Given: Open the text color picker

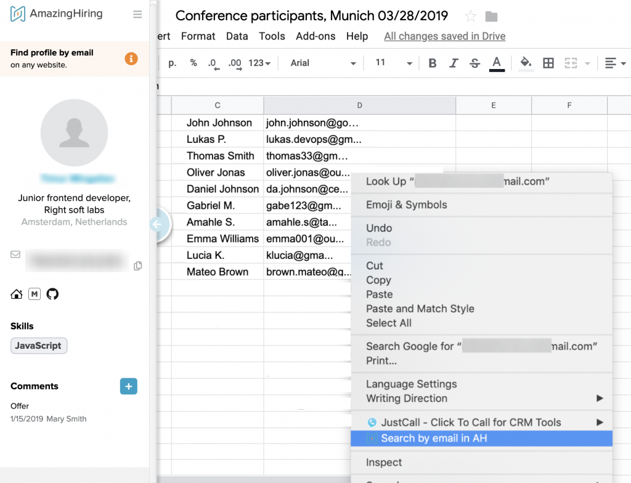Looking at the screenshot, I should (497, 63).
